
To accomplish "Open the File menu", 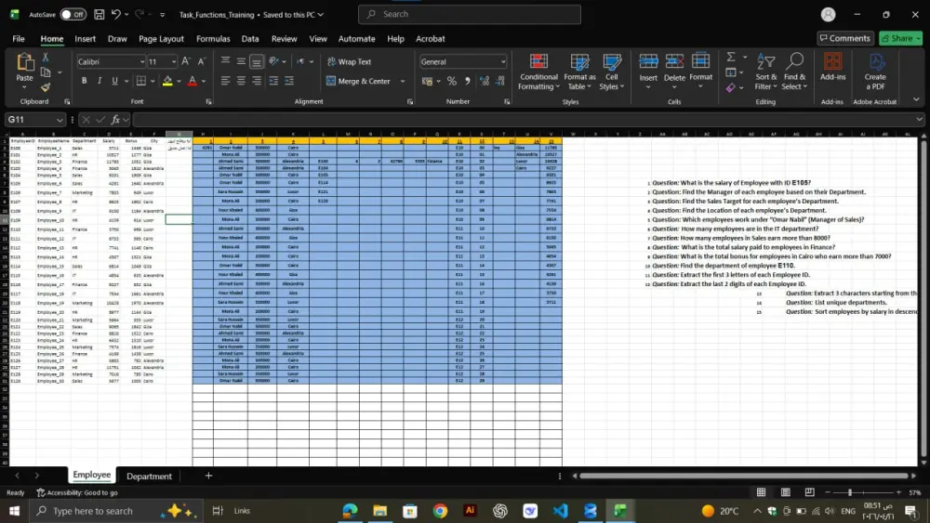I will pyautogui.click(x=19, y=38).
